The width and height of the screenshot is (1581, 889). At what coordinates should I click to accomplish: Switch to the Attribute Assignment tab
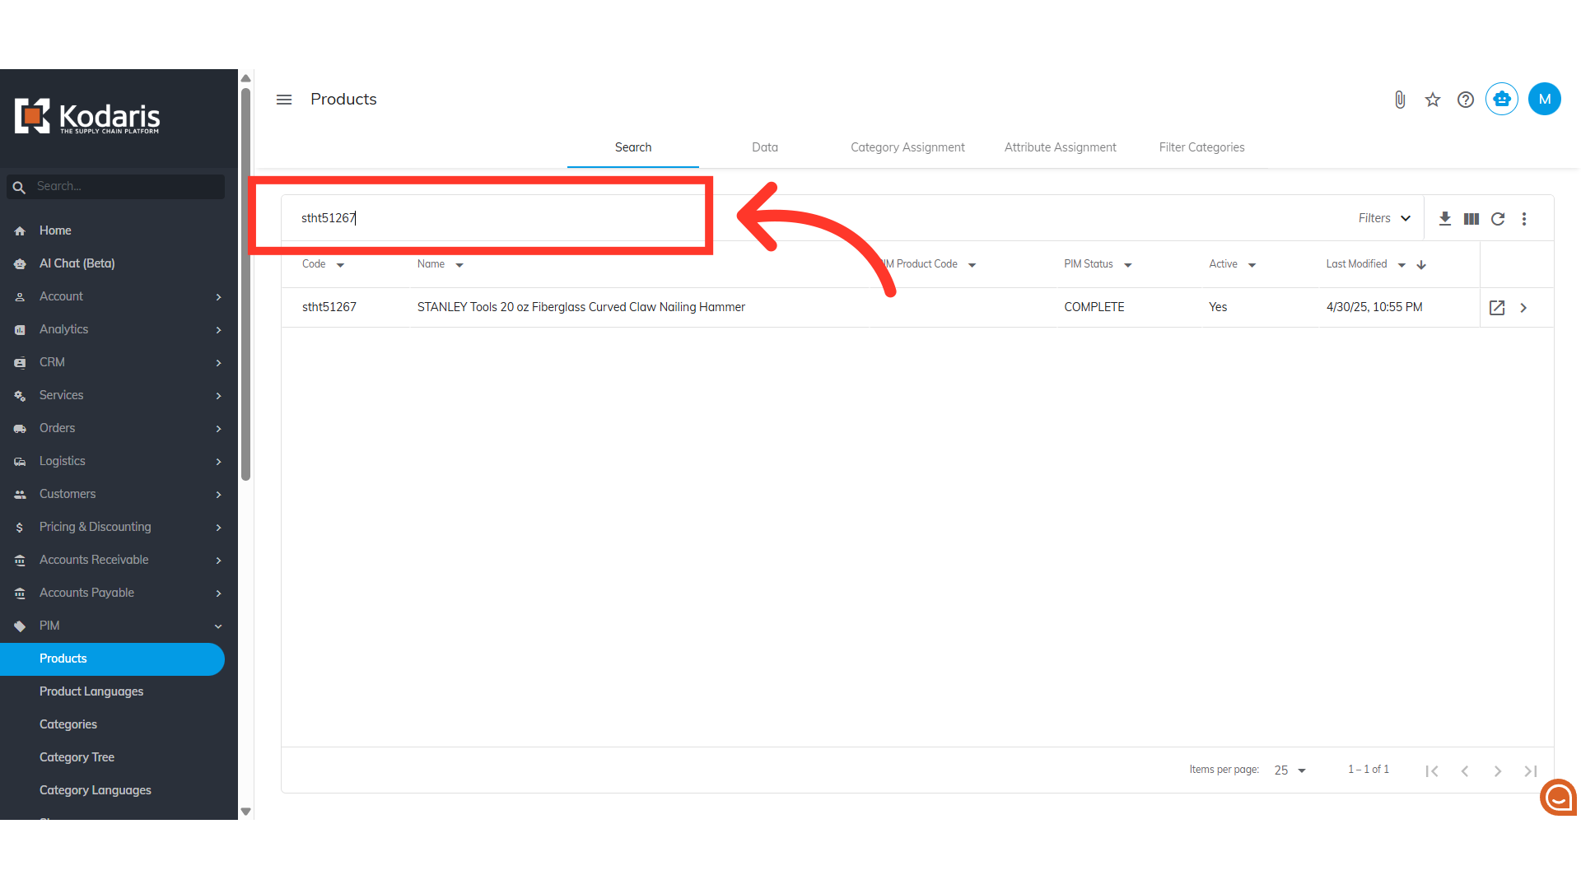(x=1060, y=147)
